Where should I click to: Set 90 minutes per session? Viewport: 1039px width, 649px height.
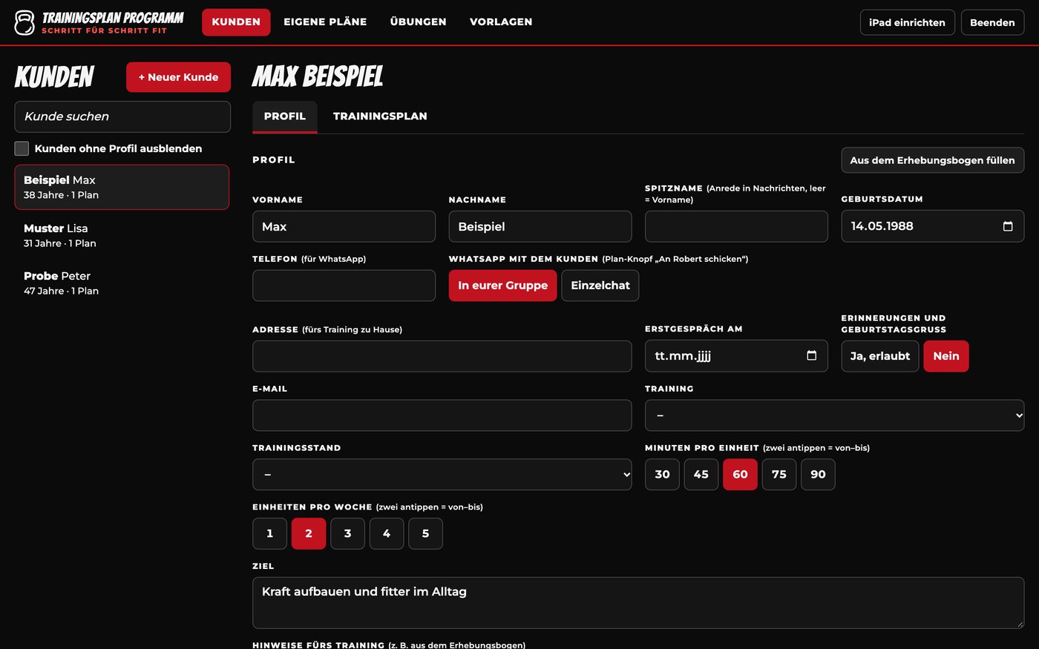(818, 475)
